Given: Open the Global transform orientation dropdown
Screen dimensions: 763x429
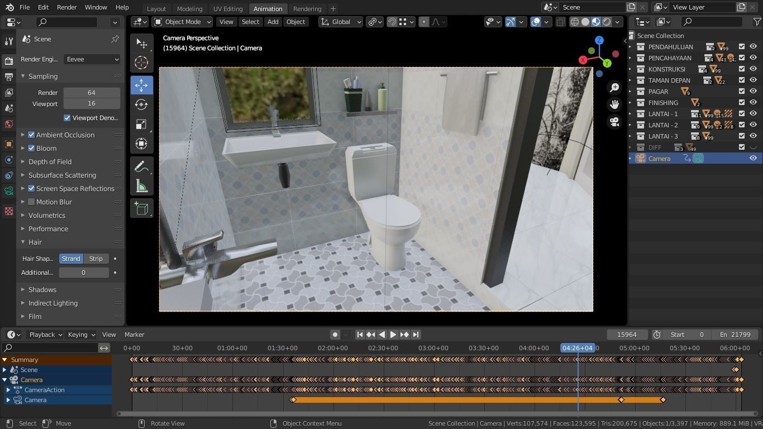Looking at the screenshot, I should pos(341,22).
